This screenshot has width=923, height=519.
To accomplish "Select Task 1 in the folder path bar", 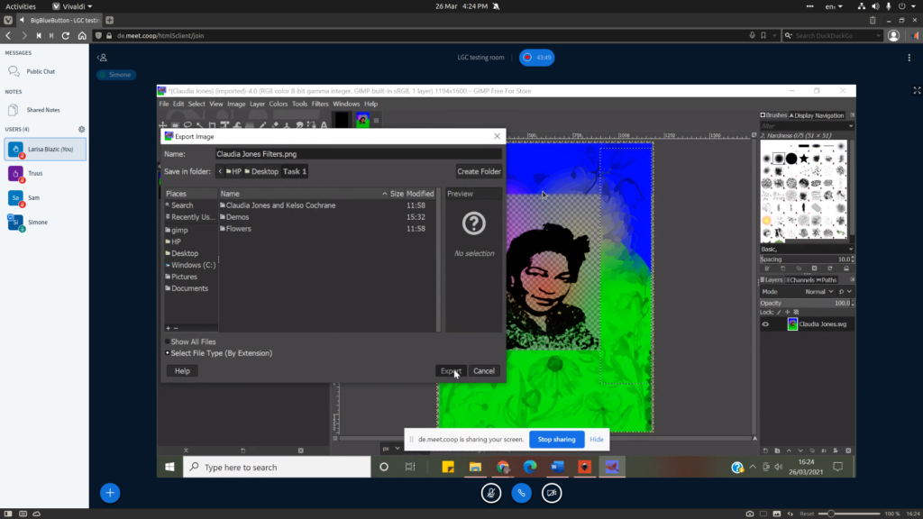I will [295, 171].
